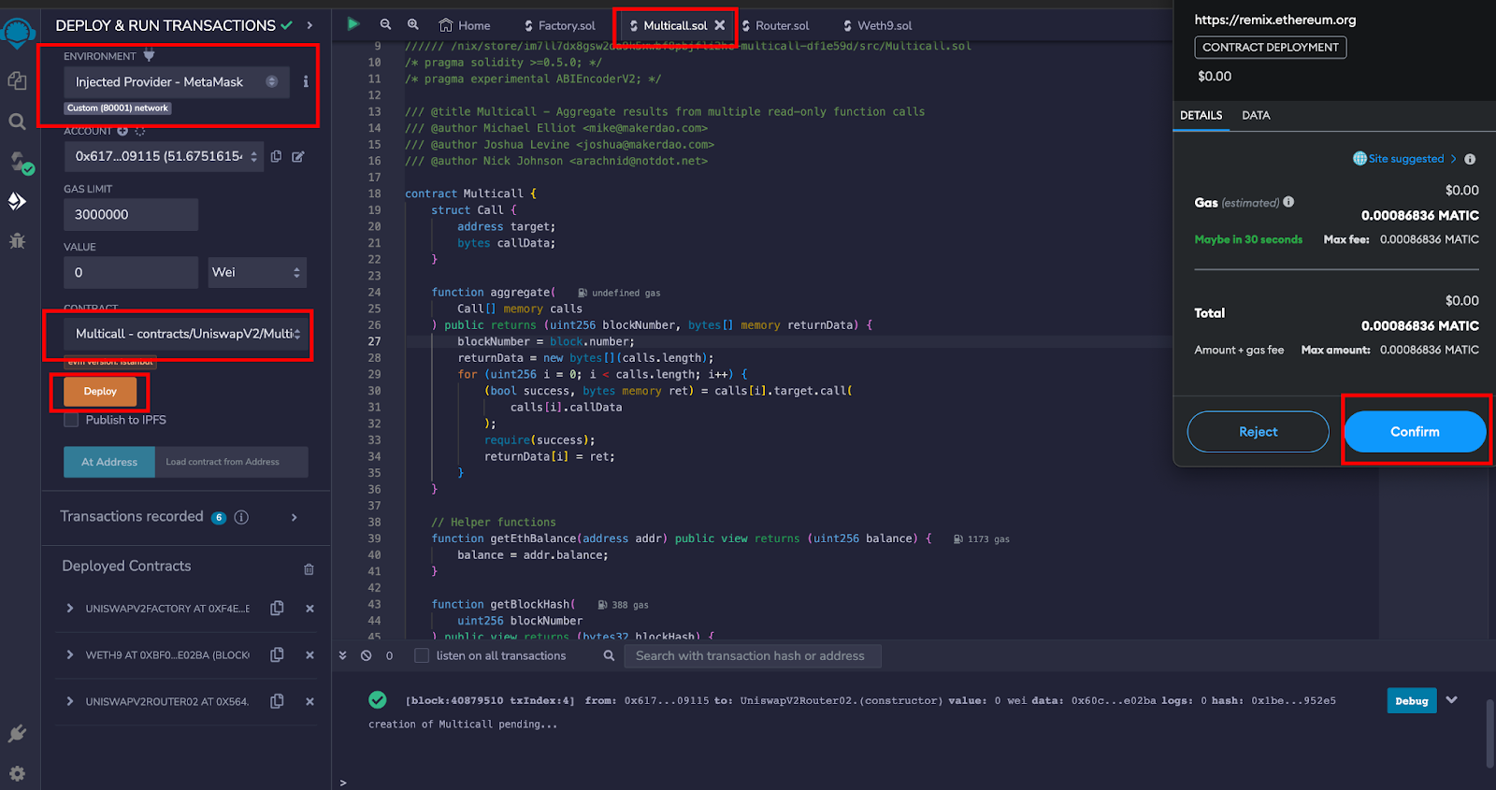Click the orange Deploy button
This screenshot has width=1496, height=790.
100,392
